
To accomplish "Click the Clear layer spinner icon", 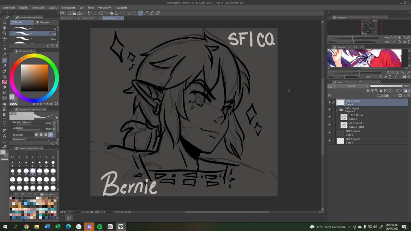I will pyautogui.click(x=101, y=13).
